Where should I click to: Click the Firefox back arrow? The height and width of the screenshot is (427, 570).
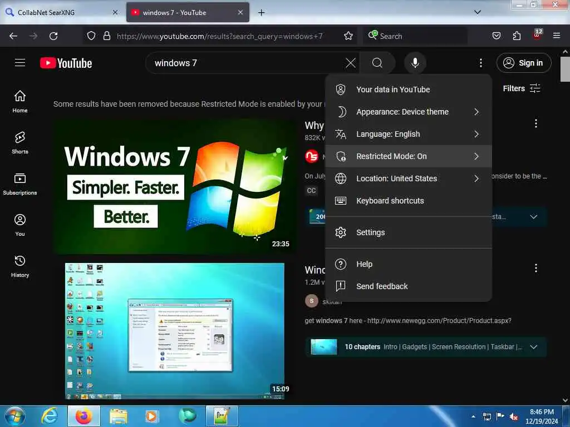coord(13,36)
